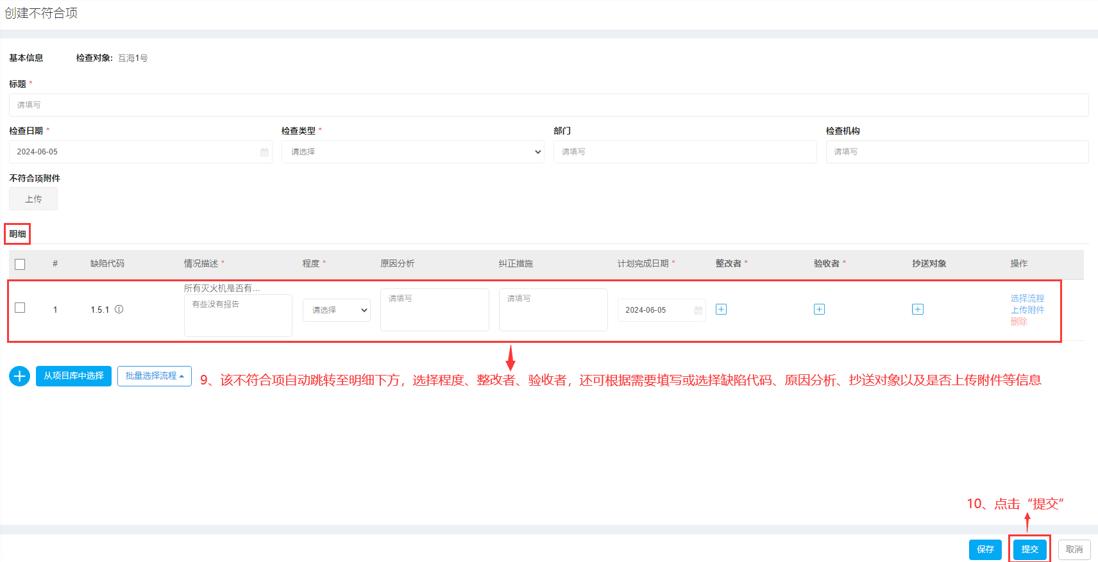This screenshot has height=562, width=1098.
Task: Click the 选择流程 link in row 1
Action: coord(1027,299)
